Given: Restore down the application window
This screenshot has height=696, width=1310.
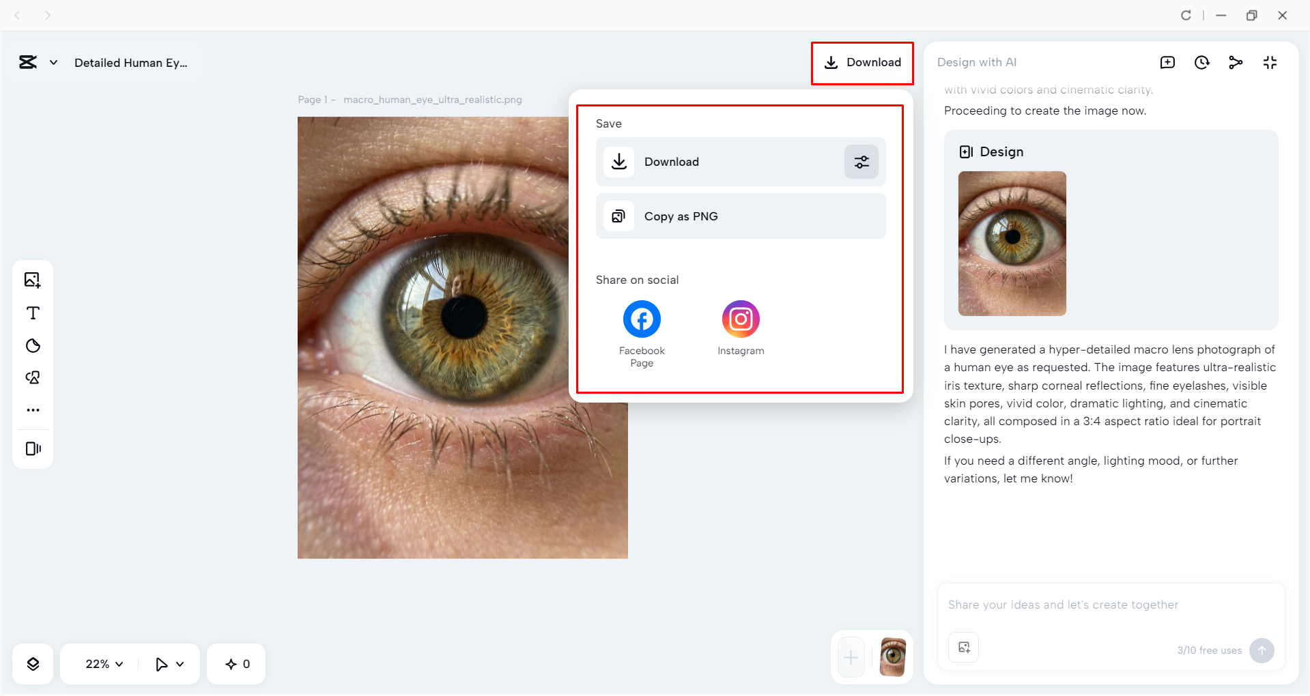Looking at the screenshot, I should tap(1252, 16).
